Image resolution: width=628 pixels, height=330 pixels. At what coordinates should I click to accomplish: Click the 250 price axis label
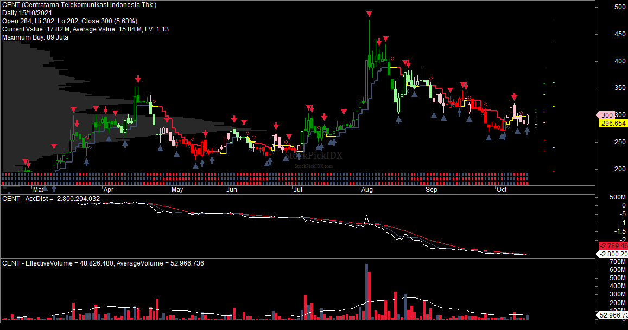[x=620, y=142]
